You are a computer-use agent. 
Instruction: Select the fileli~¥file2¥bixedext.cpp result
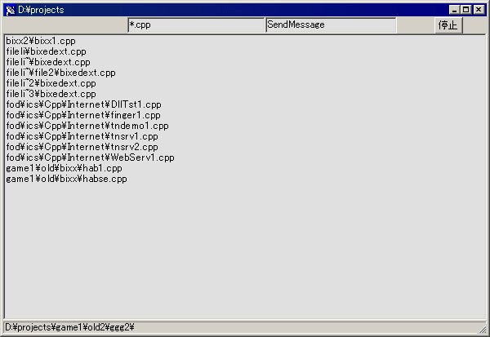[x=60, y=73]
